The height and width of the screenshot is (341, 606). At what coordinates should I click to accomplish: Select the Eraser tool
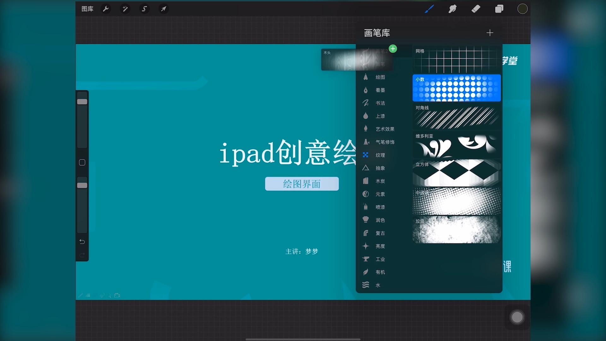click(476, 9)
